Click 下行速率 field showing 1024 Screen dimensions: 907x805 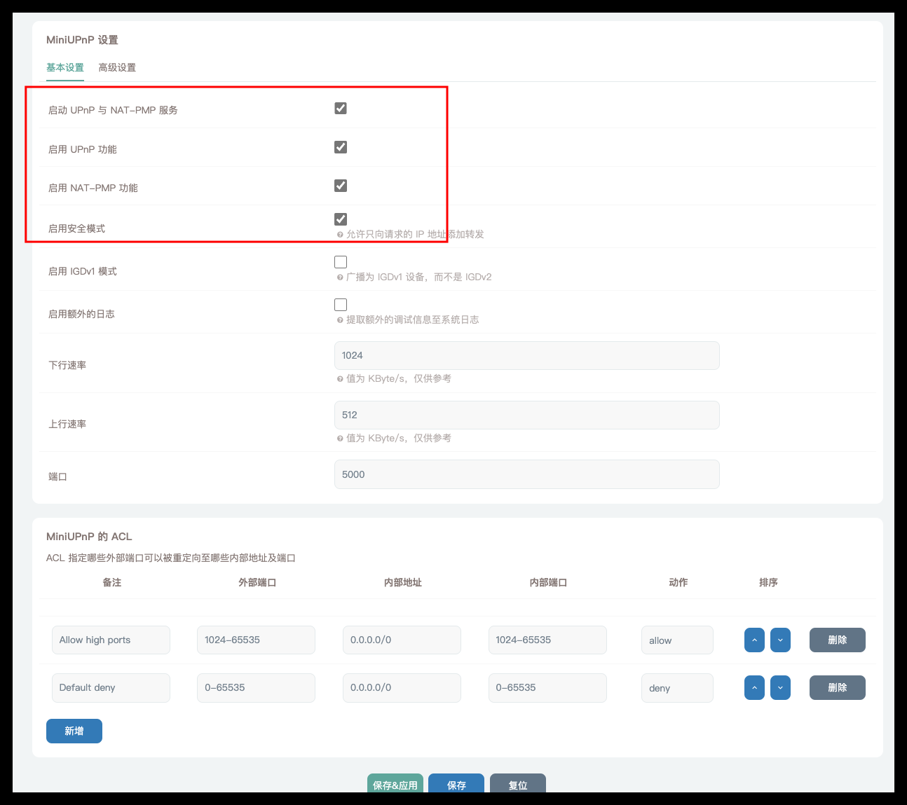pos(526,356)
